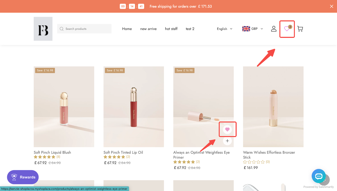
Task: Click the Soft Pinch Tinted Lip Oil image
Action: 134,107
